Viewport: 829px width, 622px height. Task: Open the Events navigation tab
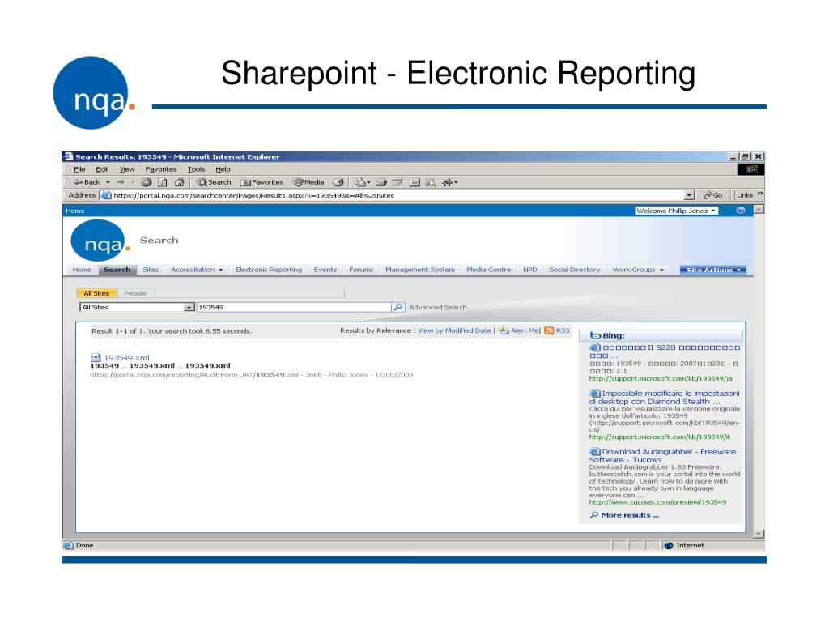(x=325, y=270)
